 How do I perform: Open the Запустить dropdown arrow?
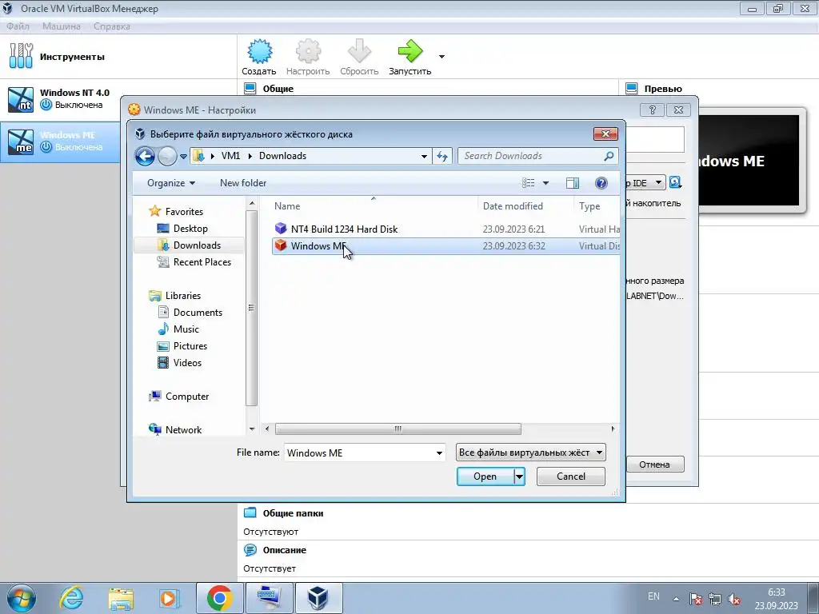tap(441, 57)
